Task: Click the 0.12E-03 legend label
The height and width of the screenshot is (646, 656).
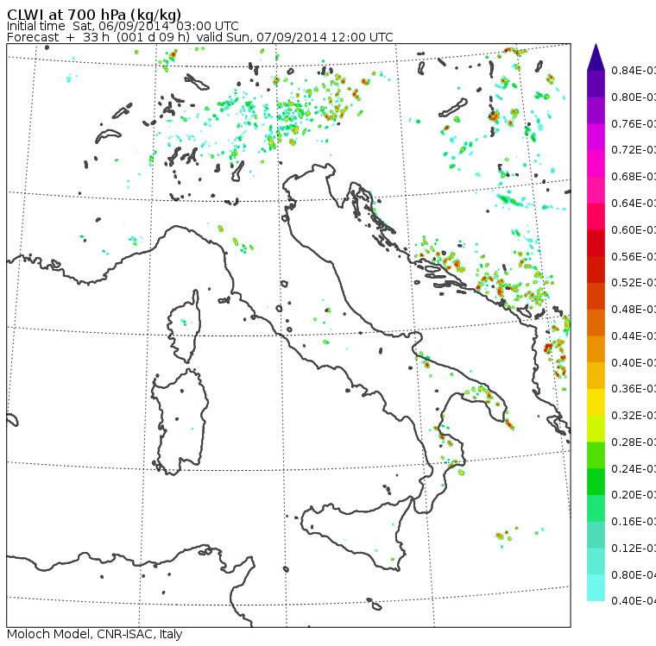Action: 633,549
